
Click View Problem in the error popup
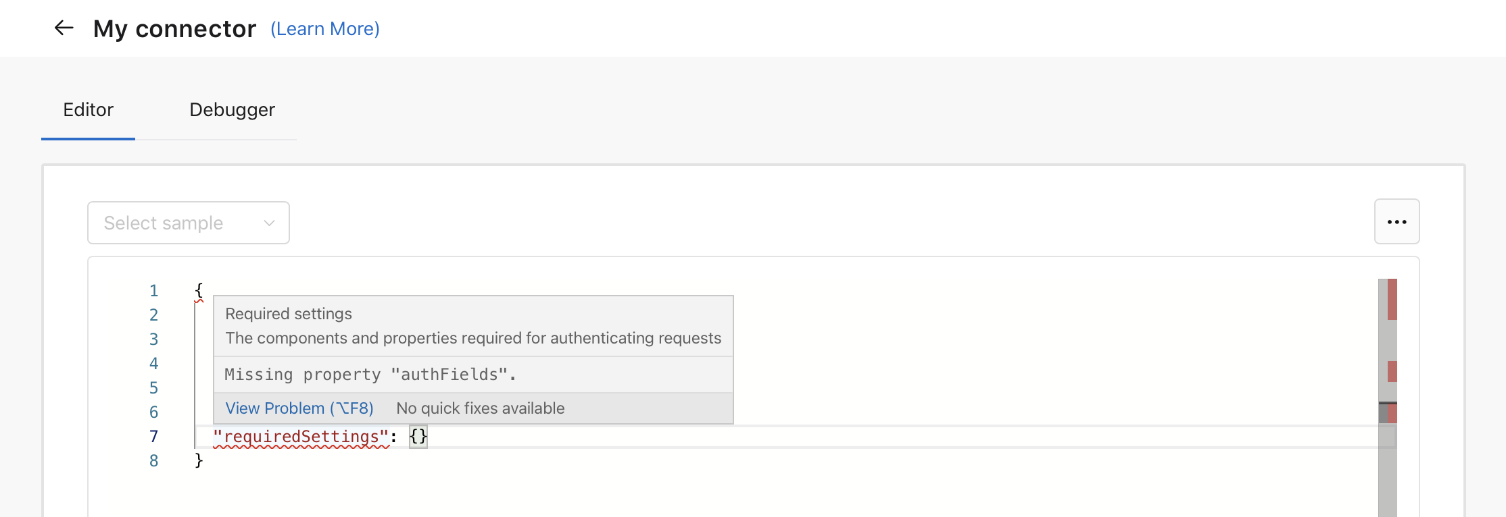click(x=300, y=408)
